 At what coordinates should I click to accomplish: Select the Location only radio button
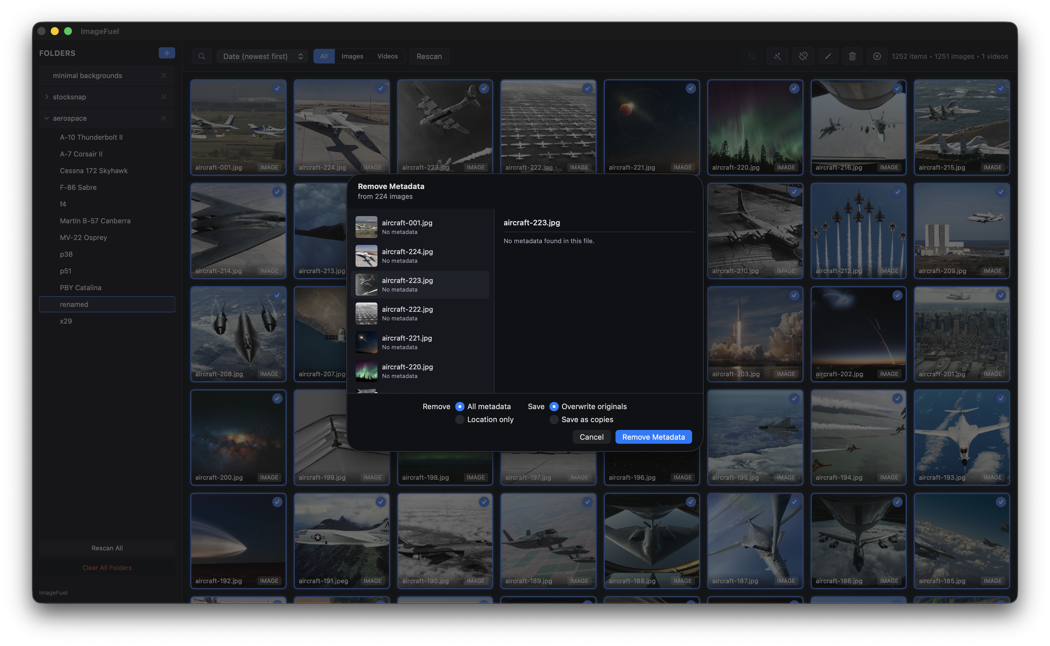point(460,420)
